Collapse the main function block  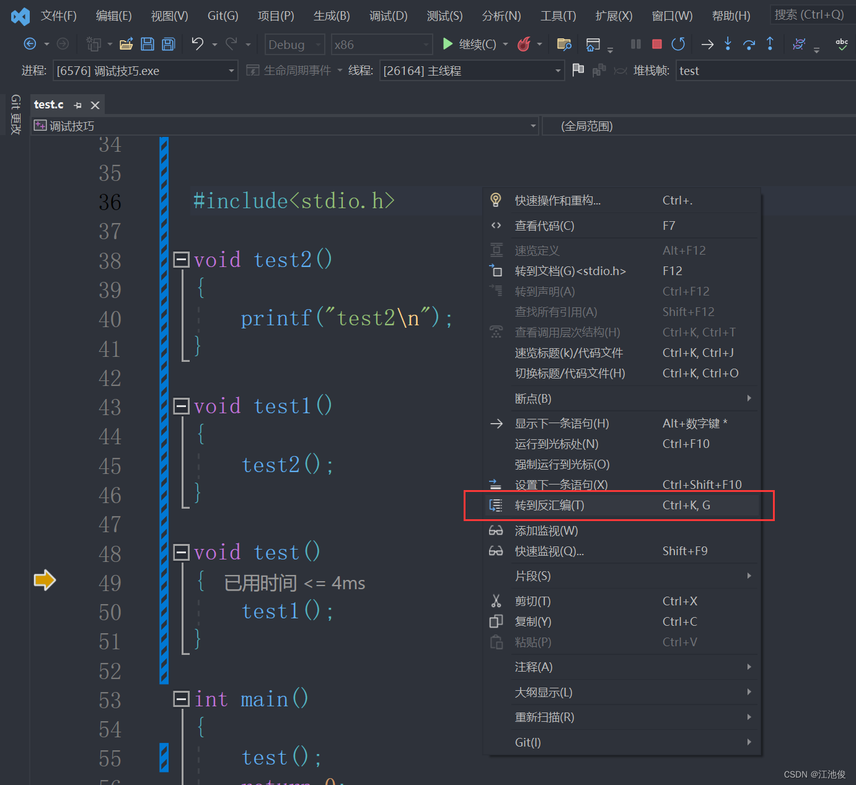[x=181, y=699]
